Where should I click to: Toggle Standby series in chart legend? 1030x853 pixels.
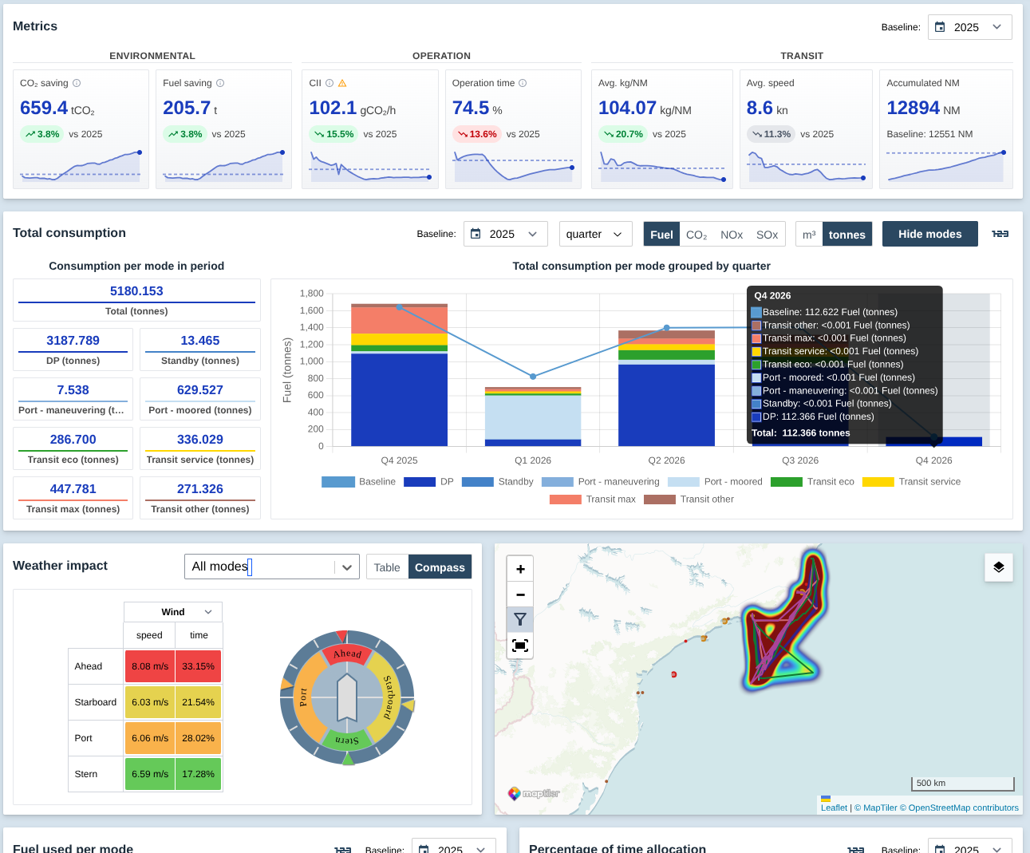click(x=497, y=482)
